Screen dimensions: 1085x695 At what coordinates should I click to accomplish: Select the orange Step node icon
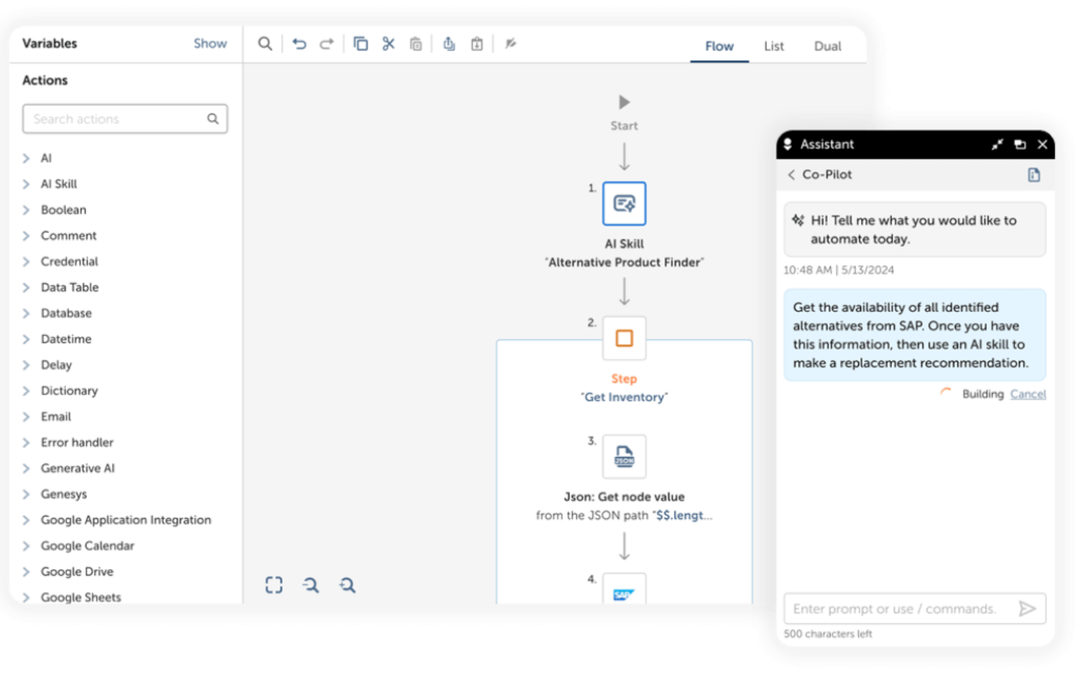624,338
